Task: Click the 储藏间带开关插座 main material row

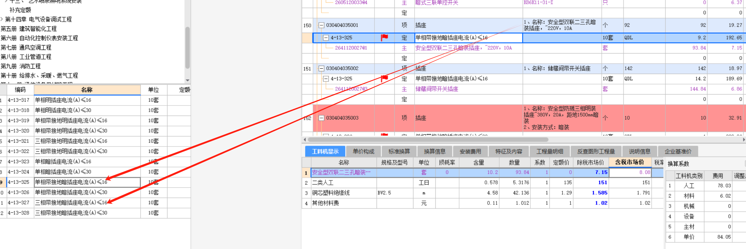Action: (524, 89)
